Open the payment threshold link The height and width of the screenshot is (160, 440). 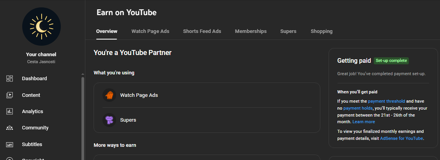click(386, 101)
